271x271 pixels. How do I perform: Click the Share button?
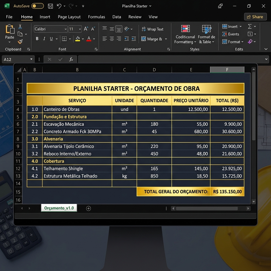[255, 17]
